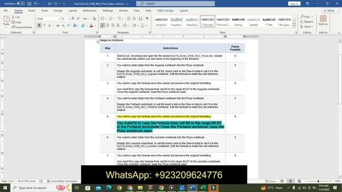The width and height of the screenshot is (342, 192).
Task: Apply the yellow text highlight color
Action: 83,26
